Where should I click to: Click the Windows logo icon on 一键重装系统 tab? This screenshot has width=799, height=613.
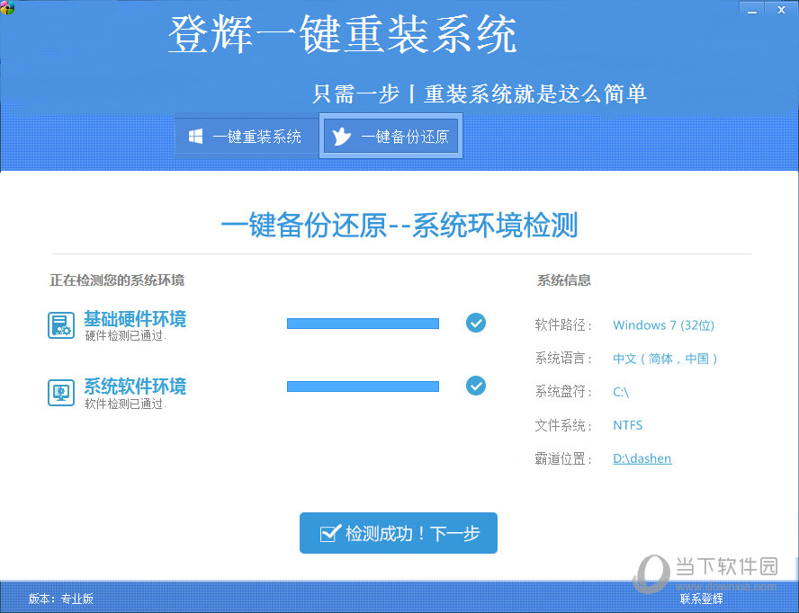pyautogui.click(x=195, y=137)
